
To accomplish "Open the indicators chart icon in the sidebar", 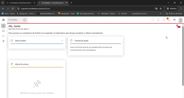I will point(3,36).
